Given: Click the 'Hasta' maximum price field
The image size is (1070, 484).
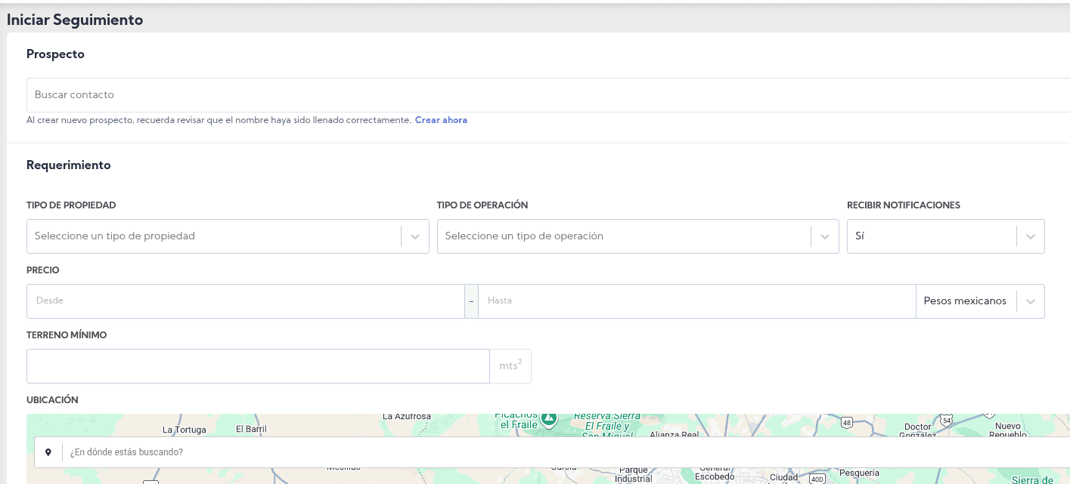Looking at the screenshot, I should click(696, 301).
